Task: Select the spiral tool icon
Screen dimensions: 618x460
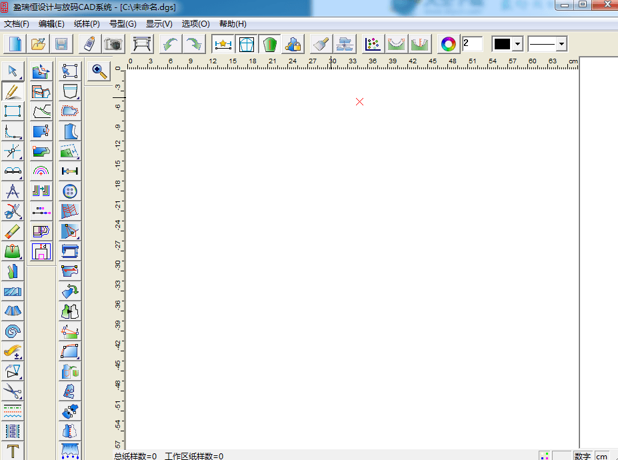Action: tap(13, 331)
